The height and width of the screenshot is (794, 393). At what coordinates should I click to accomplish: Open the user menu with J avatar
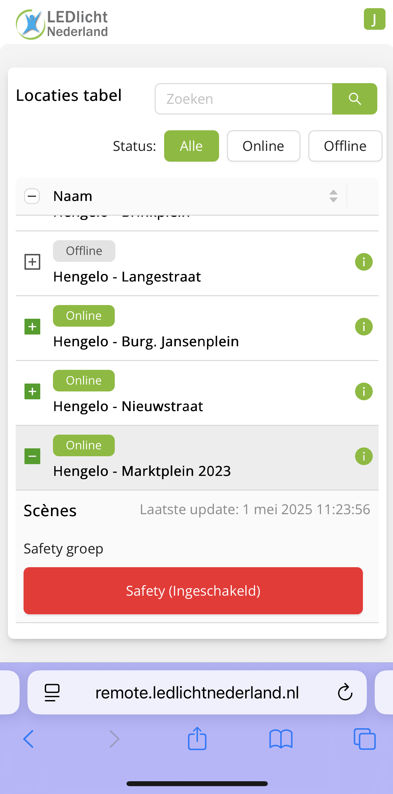[x=374, y=19]
